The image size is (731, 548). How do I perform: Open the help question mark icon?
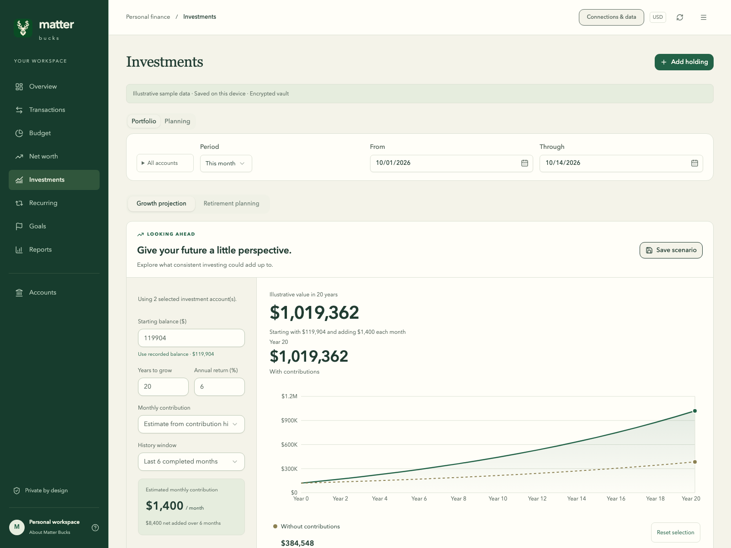(x=95, y=527)
